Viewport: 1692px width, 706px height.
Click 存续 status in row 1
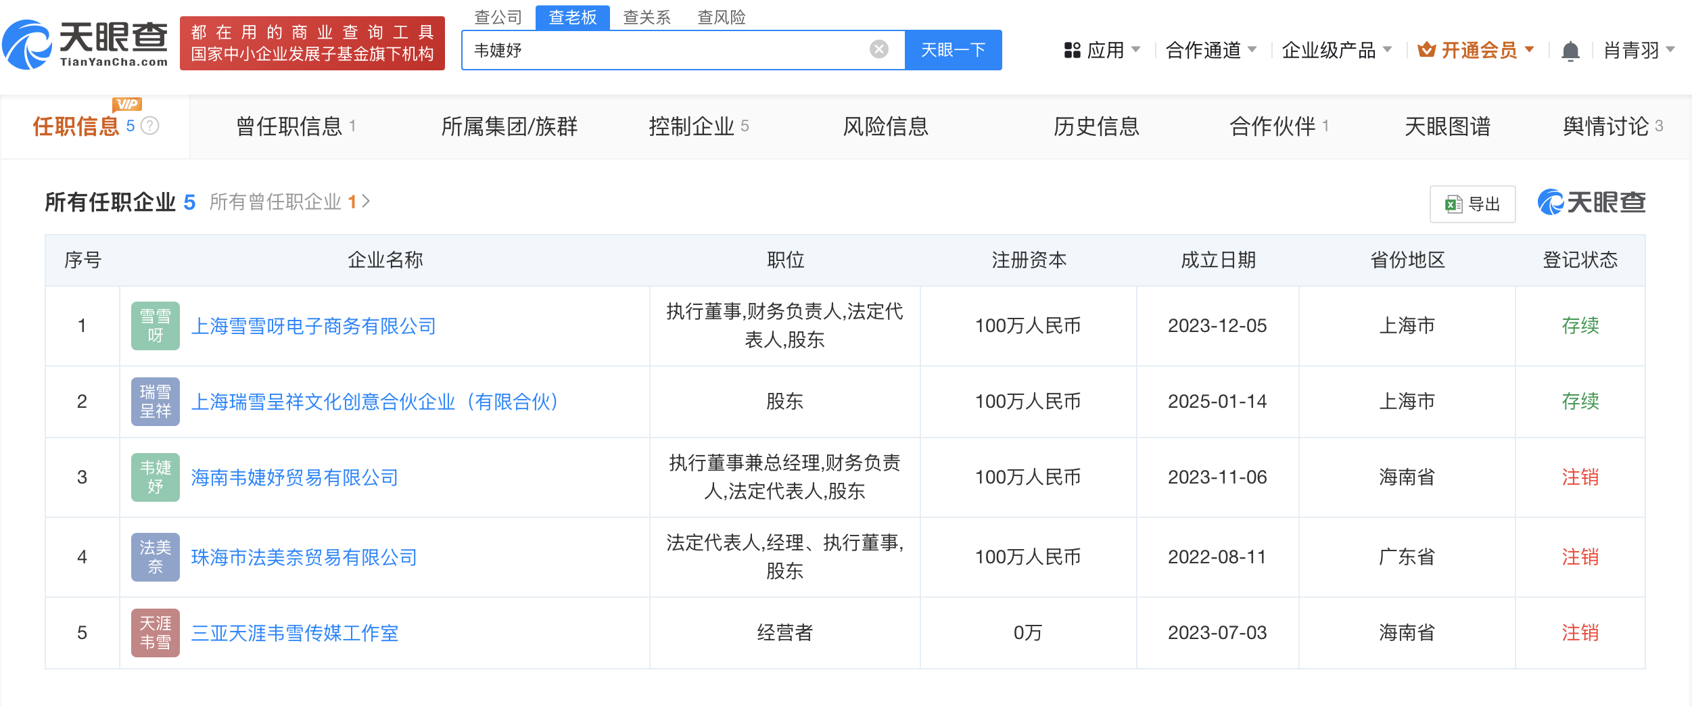click(1580, 326)
